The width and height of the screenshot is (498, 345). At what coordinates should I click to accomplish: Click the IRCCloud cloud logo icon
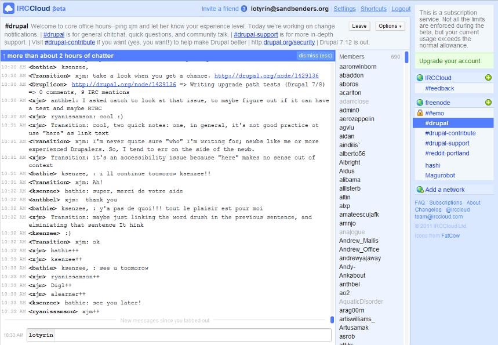point(8,8)
